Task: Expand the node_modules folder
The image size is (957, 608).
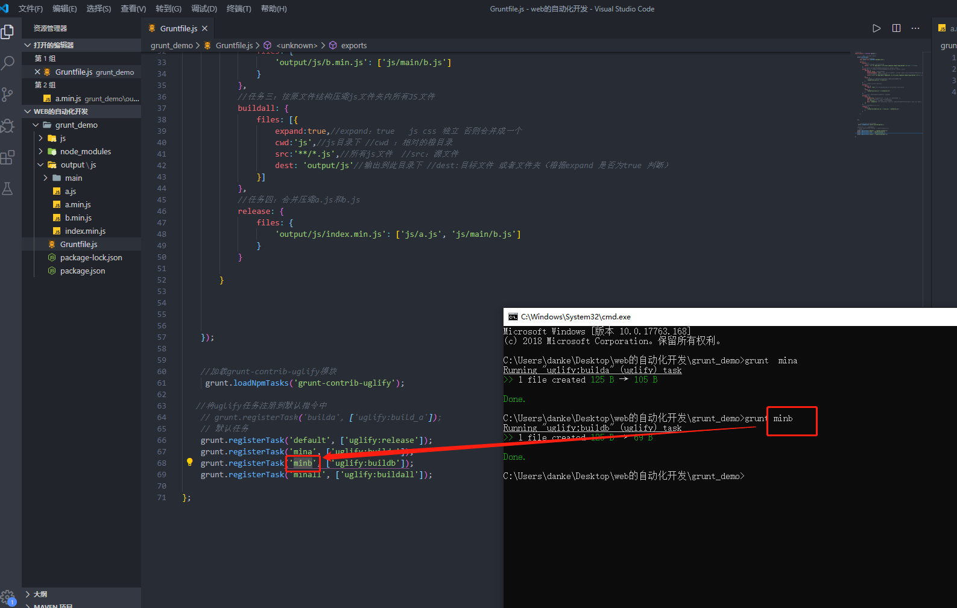Action: [81, 151]
